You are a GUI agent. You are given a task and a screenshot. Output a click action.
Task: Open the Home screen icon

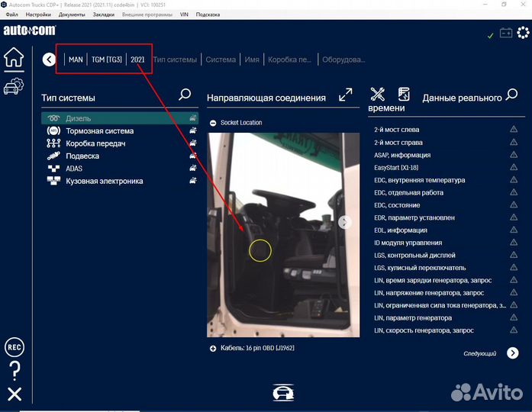14,57
